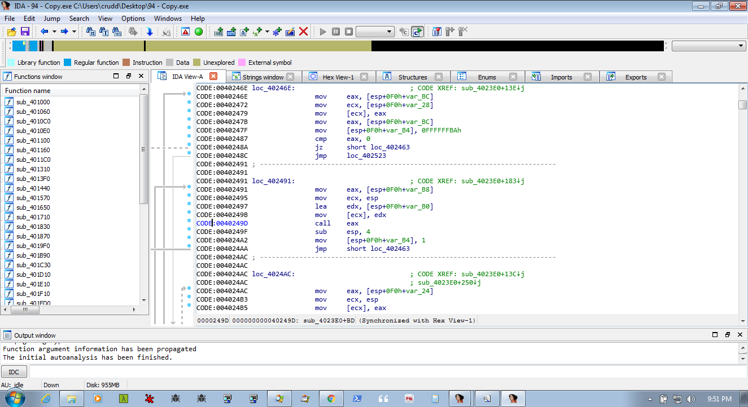Click the blue down arrow toolbar icon

click(x=150, y=32)
